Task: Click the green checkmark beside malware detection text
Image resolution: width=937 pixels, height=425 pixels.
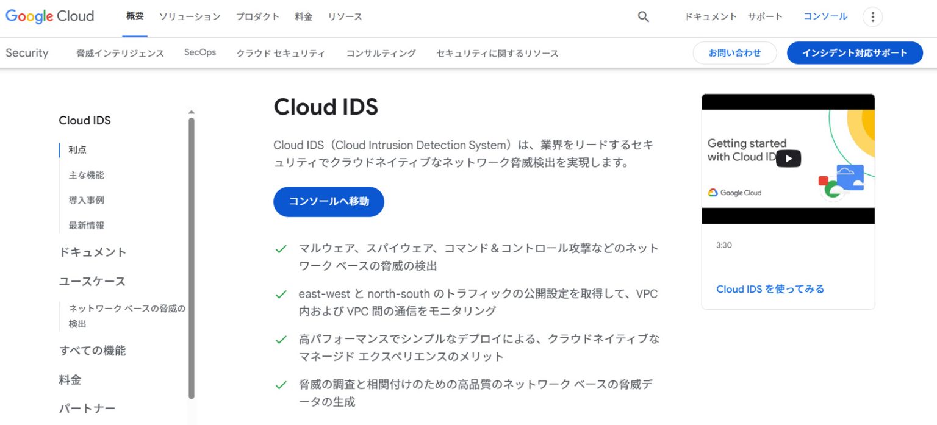Action: 281,248
